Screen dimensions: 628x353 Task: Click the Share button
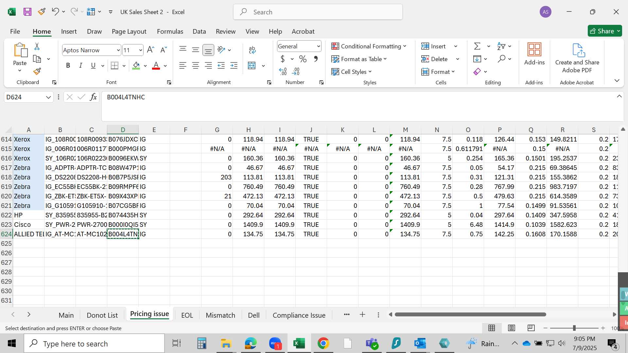tap(605, 31)
